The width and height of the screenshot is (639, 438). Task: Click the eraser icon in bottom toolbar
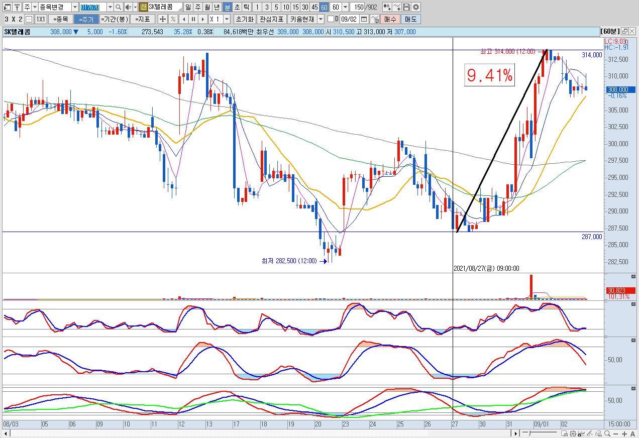pyautogui.click(x=598, y=433)
